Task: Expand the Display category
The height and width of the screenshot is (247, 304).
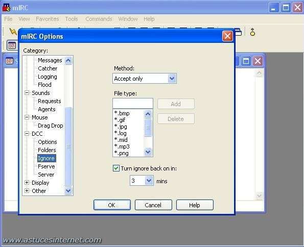Action: tap(27, 183)
